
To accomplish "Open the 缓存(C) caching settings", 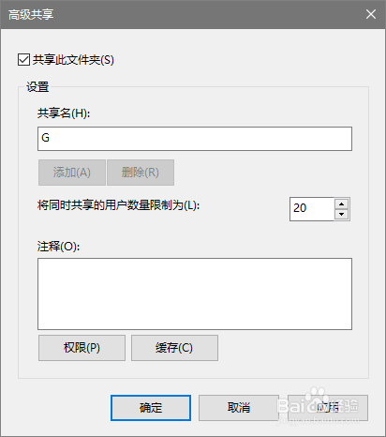I will [174, 348].
